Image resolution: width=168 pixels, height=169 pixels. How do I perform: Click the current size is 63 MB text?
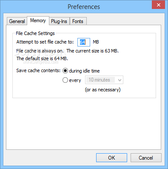[x=92, y=51]
